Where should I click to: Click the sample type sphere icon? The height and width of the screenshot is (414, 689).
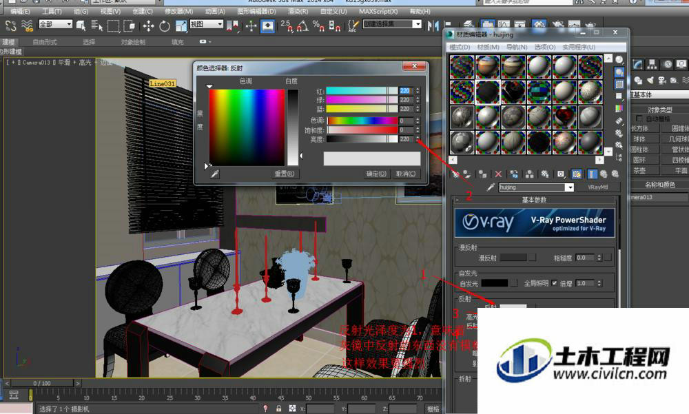(619, 60)
